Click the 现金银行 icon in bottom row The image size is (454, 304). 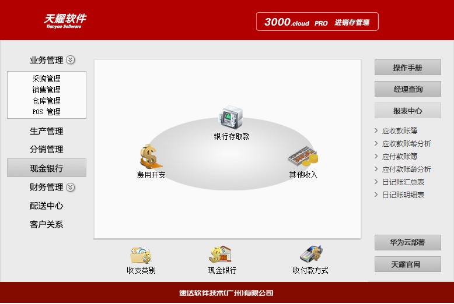point(222,254)
